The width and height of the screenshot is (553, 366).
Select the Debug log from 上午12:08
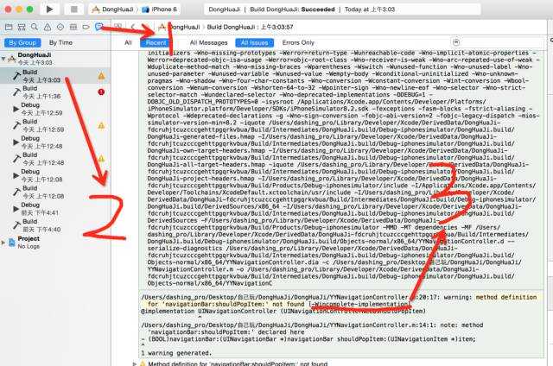pyautogui.click(x=54, y=175)
